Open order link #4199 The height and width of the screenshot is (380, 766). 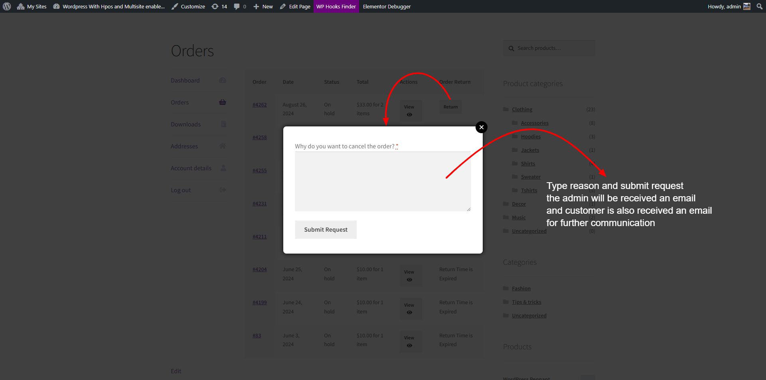259,303
